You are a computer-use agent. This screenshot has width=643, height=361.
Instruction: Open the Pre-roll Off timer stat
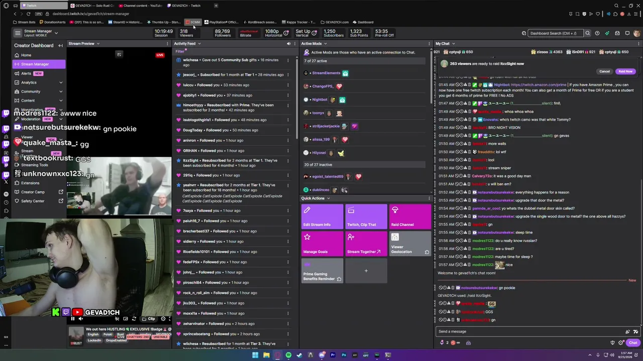tap(384, 33)
